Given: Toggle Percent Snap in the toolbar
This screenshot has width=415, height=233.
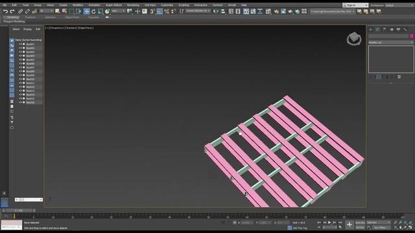Looking at the screenshot, I should 167,12.
